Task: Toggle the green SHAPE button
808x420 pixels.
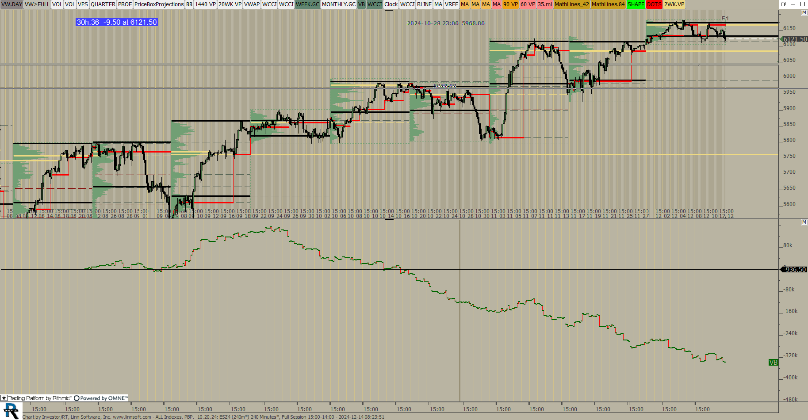Action: (x=636, y=4)
